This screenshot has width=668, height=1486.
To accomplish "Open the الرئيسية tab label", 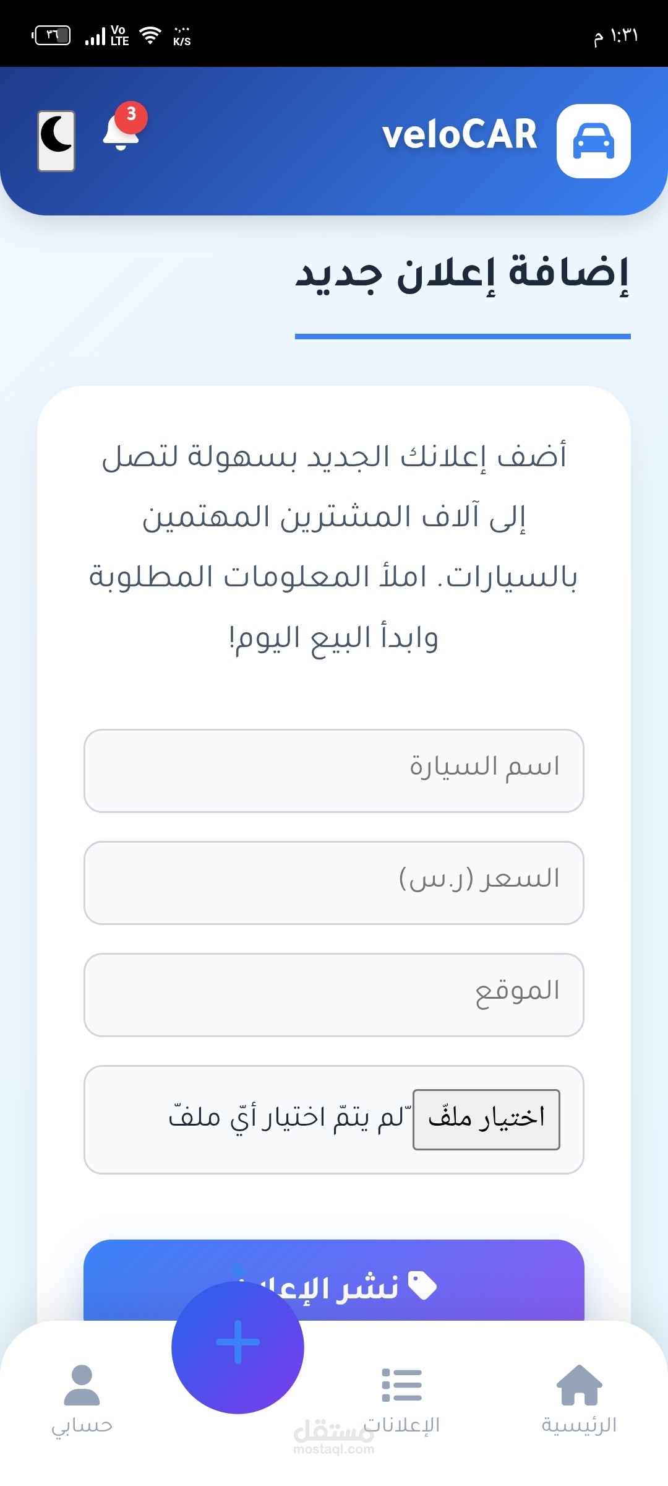I will [579, 1425].
